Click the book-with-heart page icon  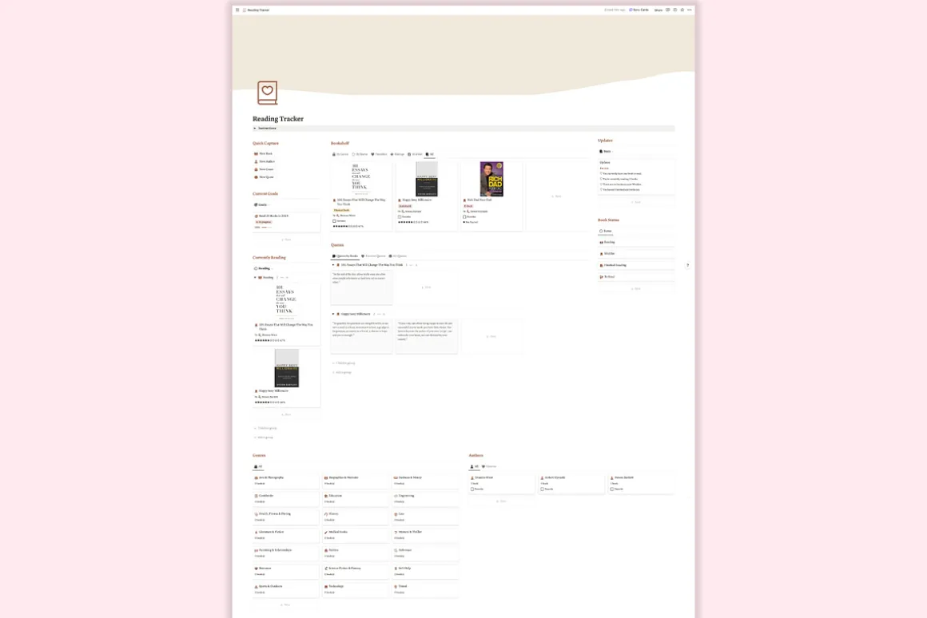267,93
